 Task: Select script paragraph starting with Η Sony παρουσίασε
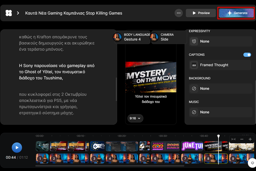tap(57, 72)
